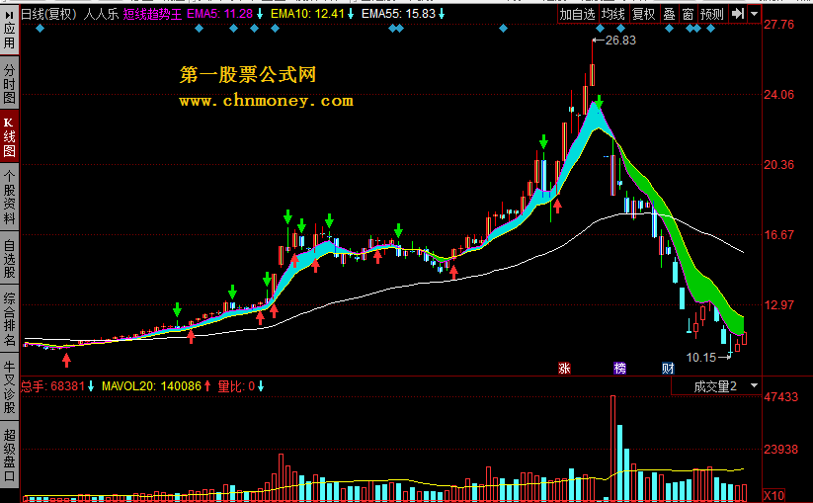Switch to the 分时图 sidebar tab
This screenshot has height=503, width=813.
9,83
